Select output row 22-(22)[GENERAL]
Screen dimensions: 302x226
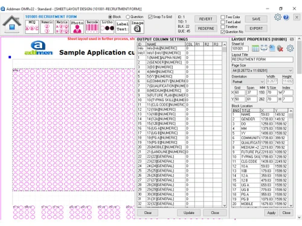click(x=179, y=157)
